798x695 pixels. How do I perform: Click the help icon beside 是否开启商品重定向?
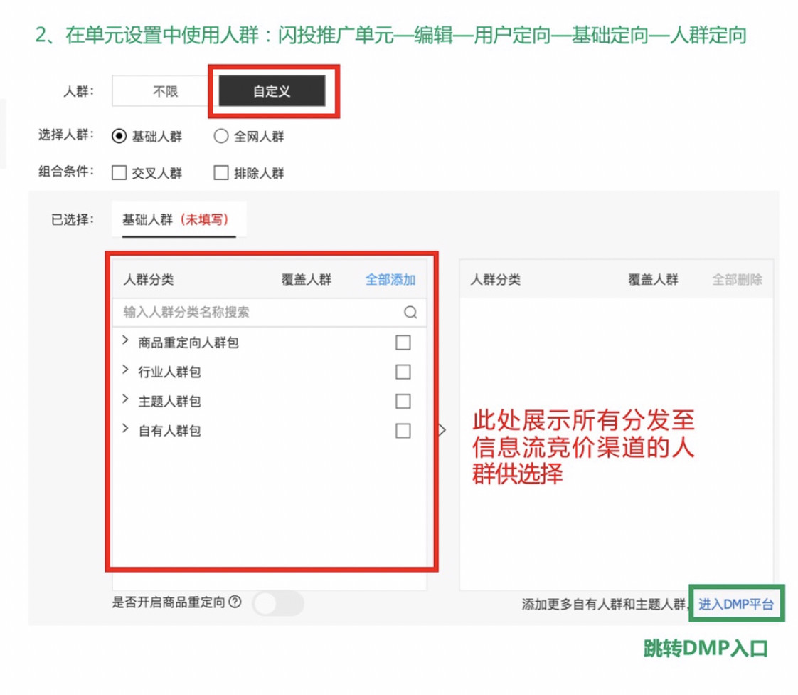click(235, 602)
